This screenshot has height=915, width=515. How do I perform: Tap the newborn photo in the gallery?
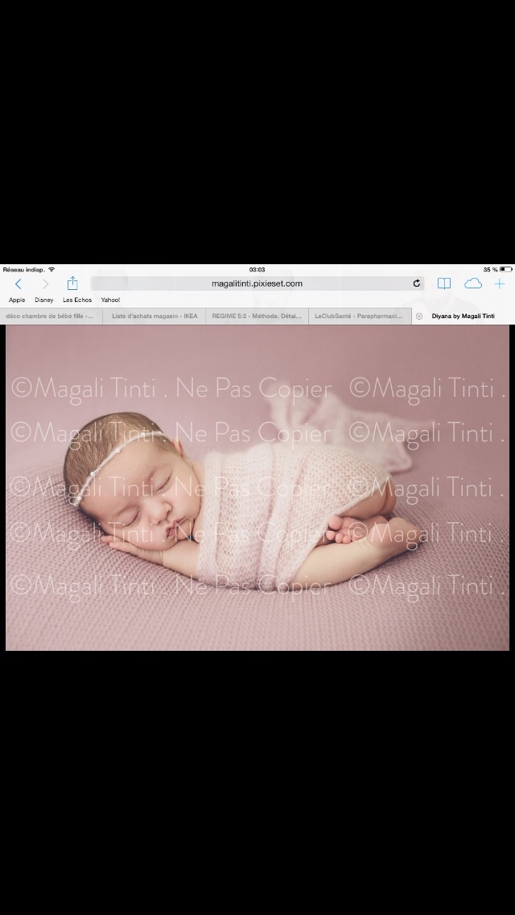pyautogui.click(x=257, y=487)
